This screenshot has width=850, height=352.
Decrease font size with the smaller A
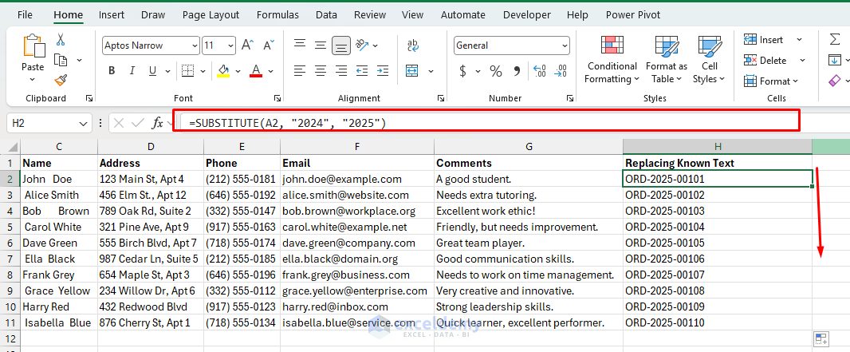tap(269, 45)
